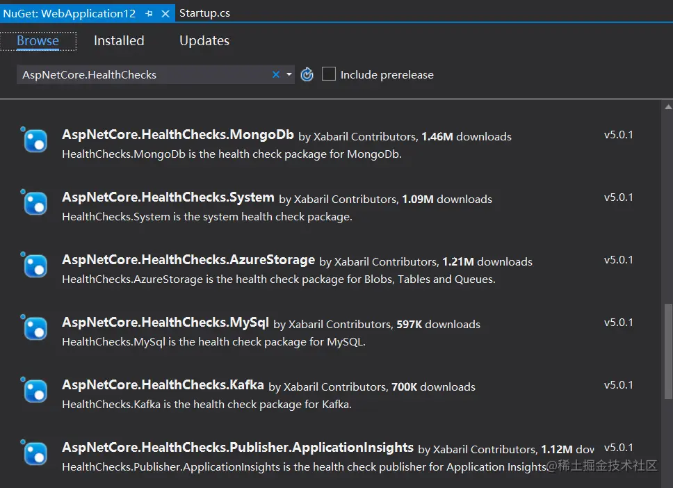Open the Startup.cs document tab
The image size is (673, 488).
coord(204,13)
